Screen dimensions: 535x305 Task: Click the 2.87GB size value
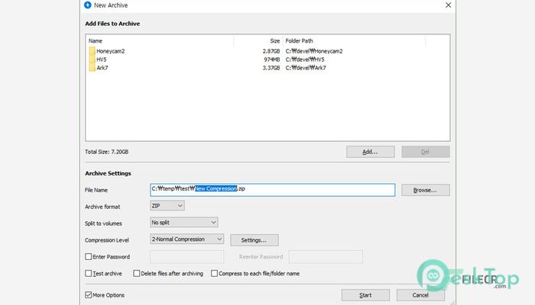pyautogui.click(x=271, y=51)
